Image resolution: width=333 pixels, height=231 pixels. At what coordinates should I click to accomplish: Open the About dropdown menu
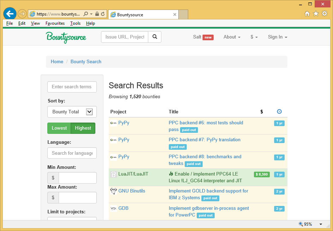(232, 37)
